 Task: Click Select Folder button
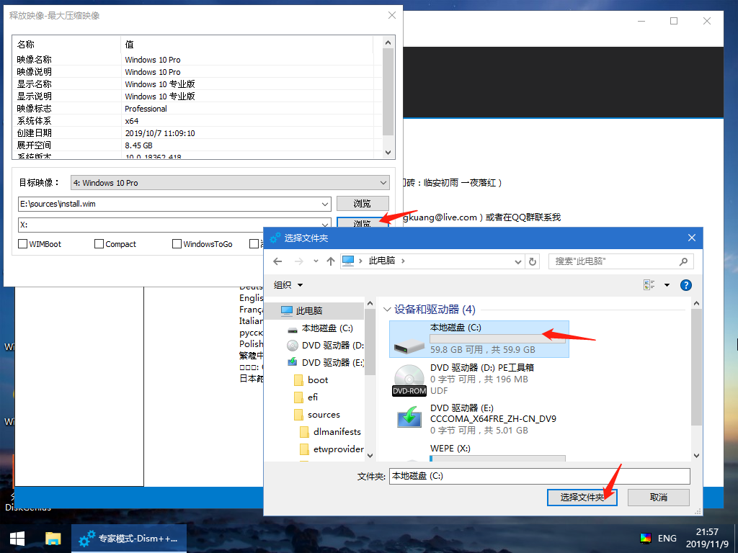tap(582, 497)
